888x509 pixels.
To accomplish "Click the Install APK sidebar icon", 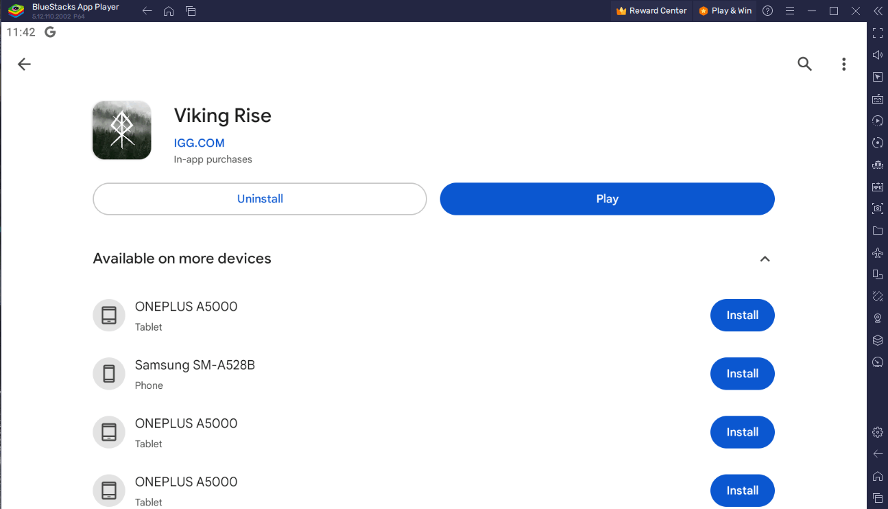I will point(878,187).
